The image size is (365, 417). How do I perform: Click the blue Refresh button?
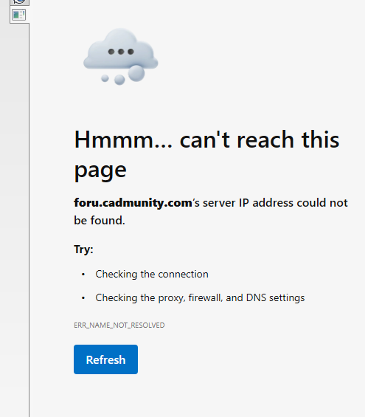pyautogui.click(x=105, y=359)
